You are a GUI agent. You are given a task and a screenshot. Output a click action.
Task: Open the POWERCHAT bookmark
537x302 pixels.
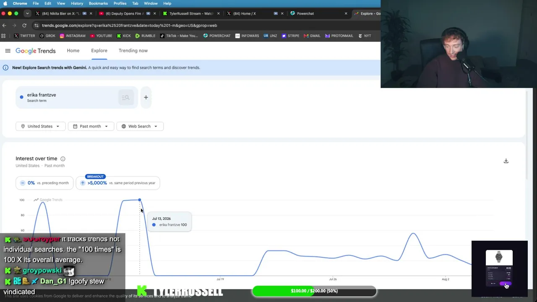click(217, 36)
